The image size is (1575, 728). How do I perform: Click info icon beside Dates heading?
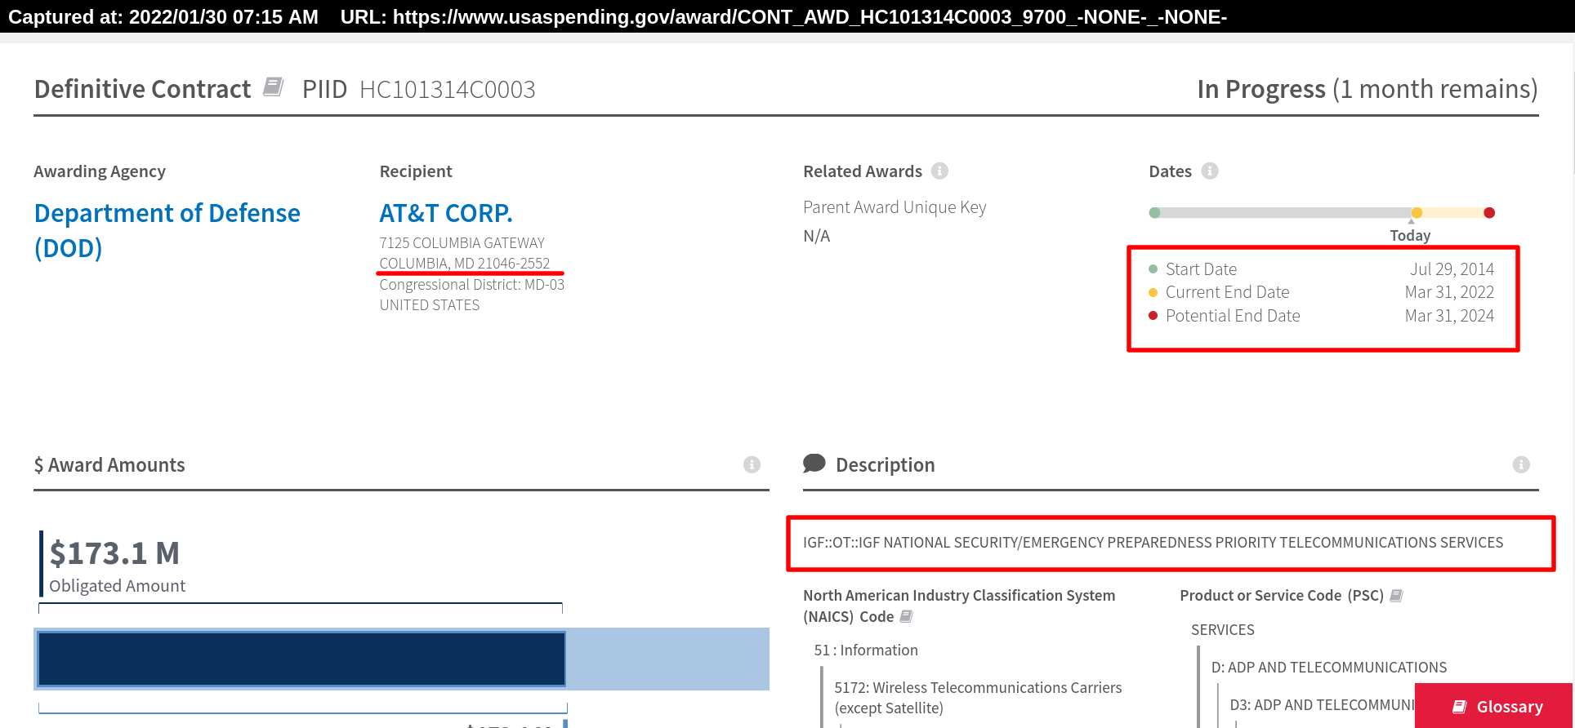[x=1210, y=171]
